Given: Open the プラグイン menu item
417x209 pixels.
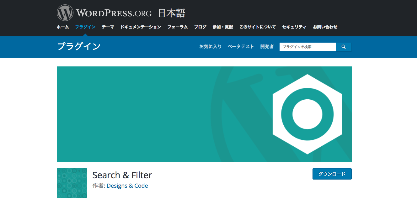Looking at the screenshot, I should pyautogui.click(x=85, y=27).
